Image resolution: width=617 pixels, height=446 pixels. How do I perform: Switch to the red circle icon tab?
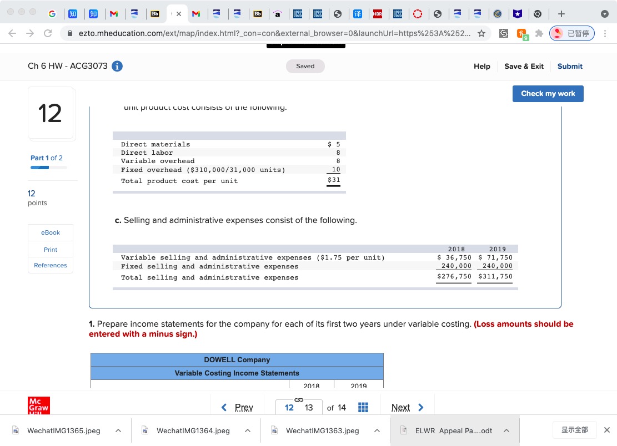(x=418, y=14)
